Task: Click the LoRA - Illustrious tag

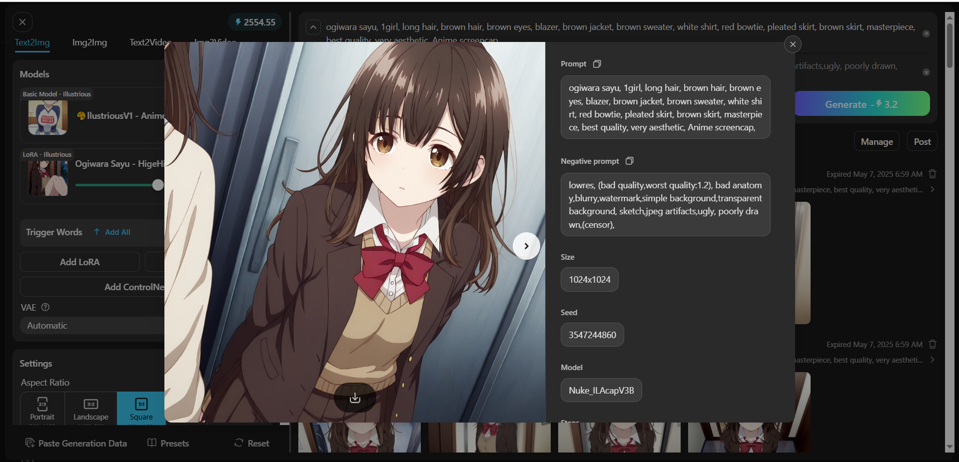Action: [x=47, y=154]
